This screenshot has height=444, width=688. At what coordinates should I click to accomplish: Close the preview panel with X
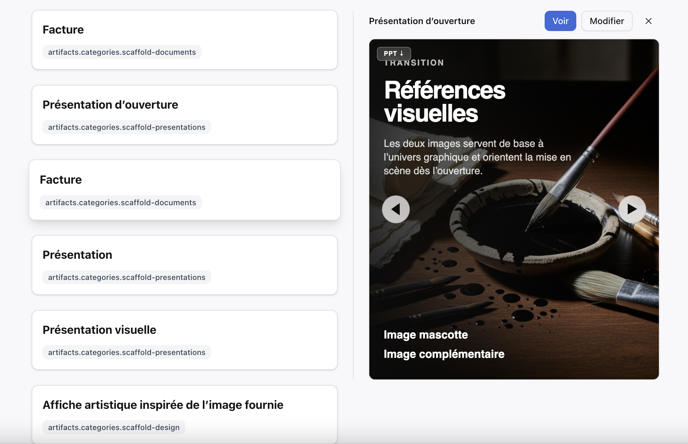(x=648, y=21)
